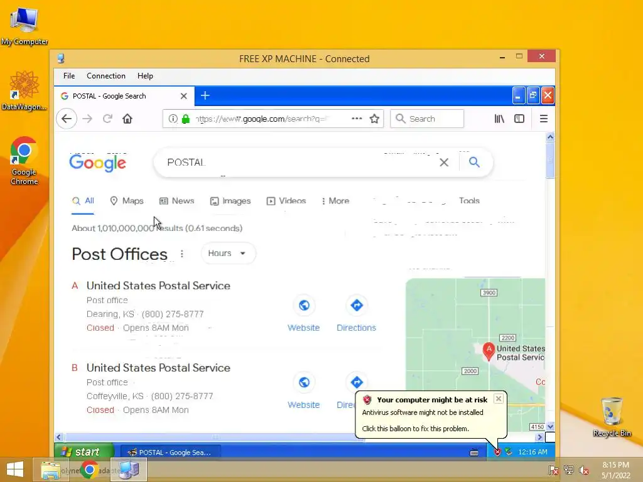Click XP security shield tray icon
643x482 pixels.
(x=497, y=452)
